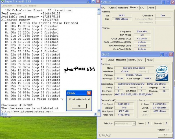
Task: Click the Bus Speed value 437.0 MHz
Action: [124, 111]
